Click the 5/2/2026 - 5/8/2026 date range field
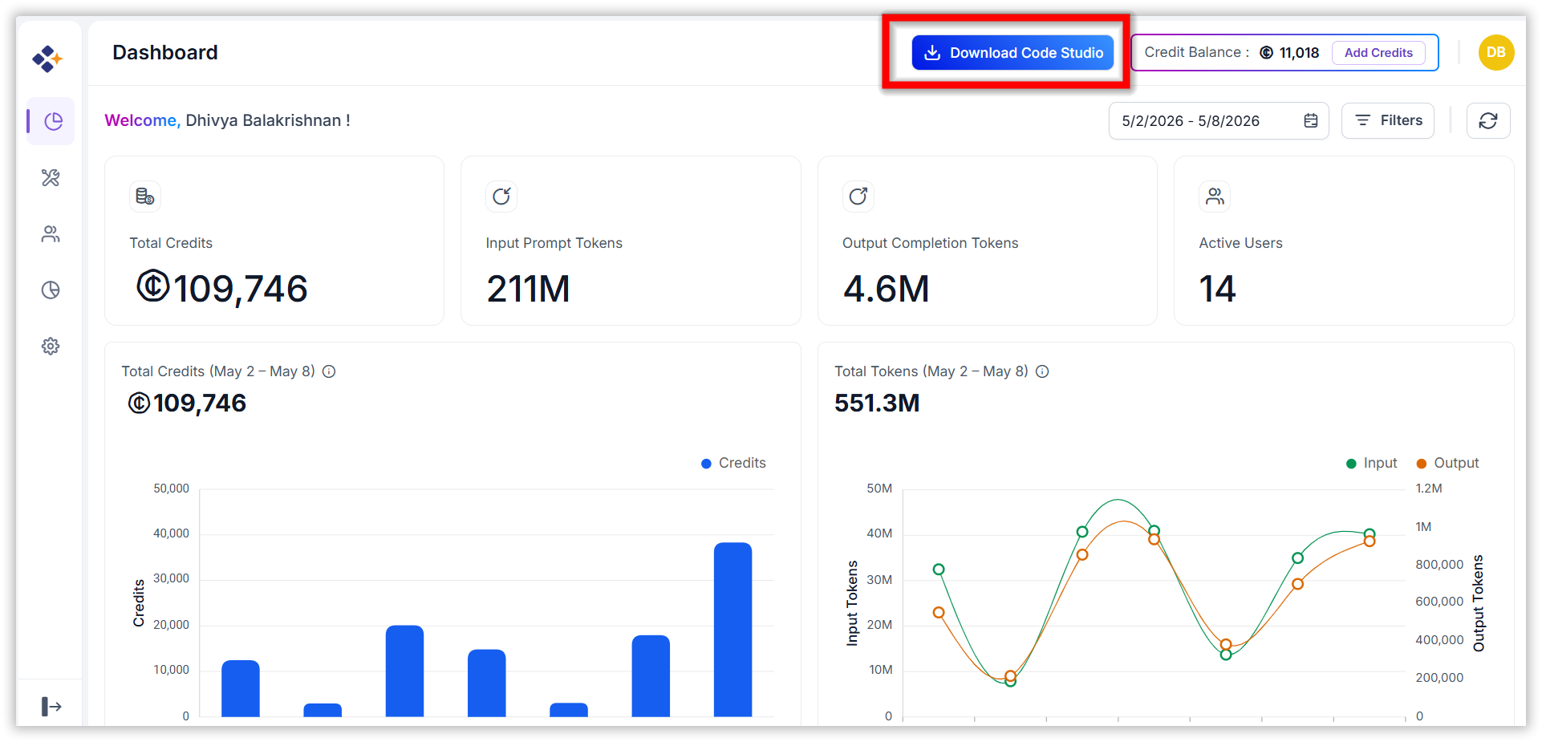This screenshot has height=742, width=1542. (x=1219, y=120)
